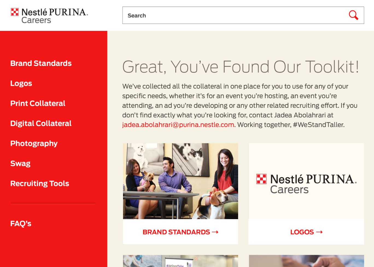Image resolution: width=374 pixels, height=267 pixels.
Task: Click the BRAND STANDARDS card link
Action: coord(180,232)
